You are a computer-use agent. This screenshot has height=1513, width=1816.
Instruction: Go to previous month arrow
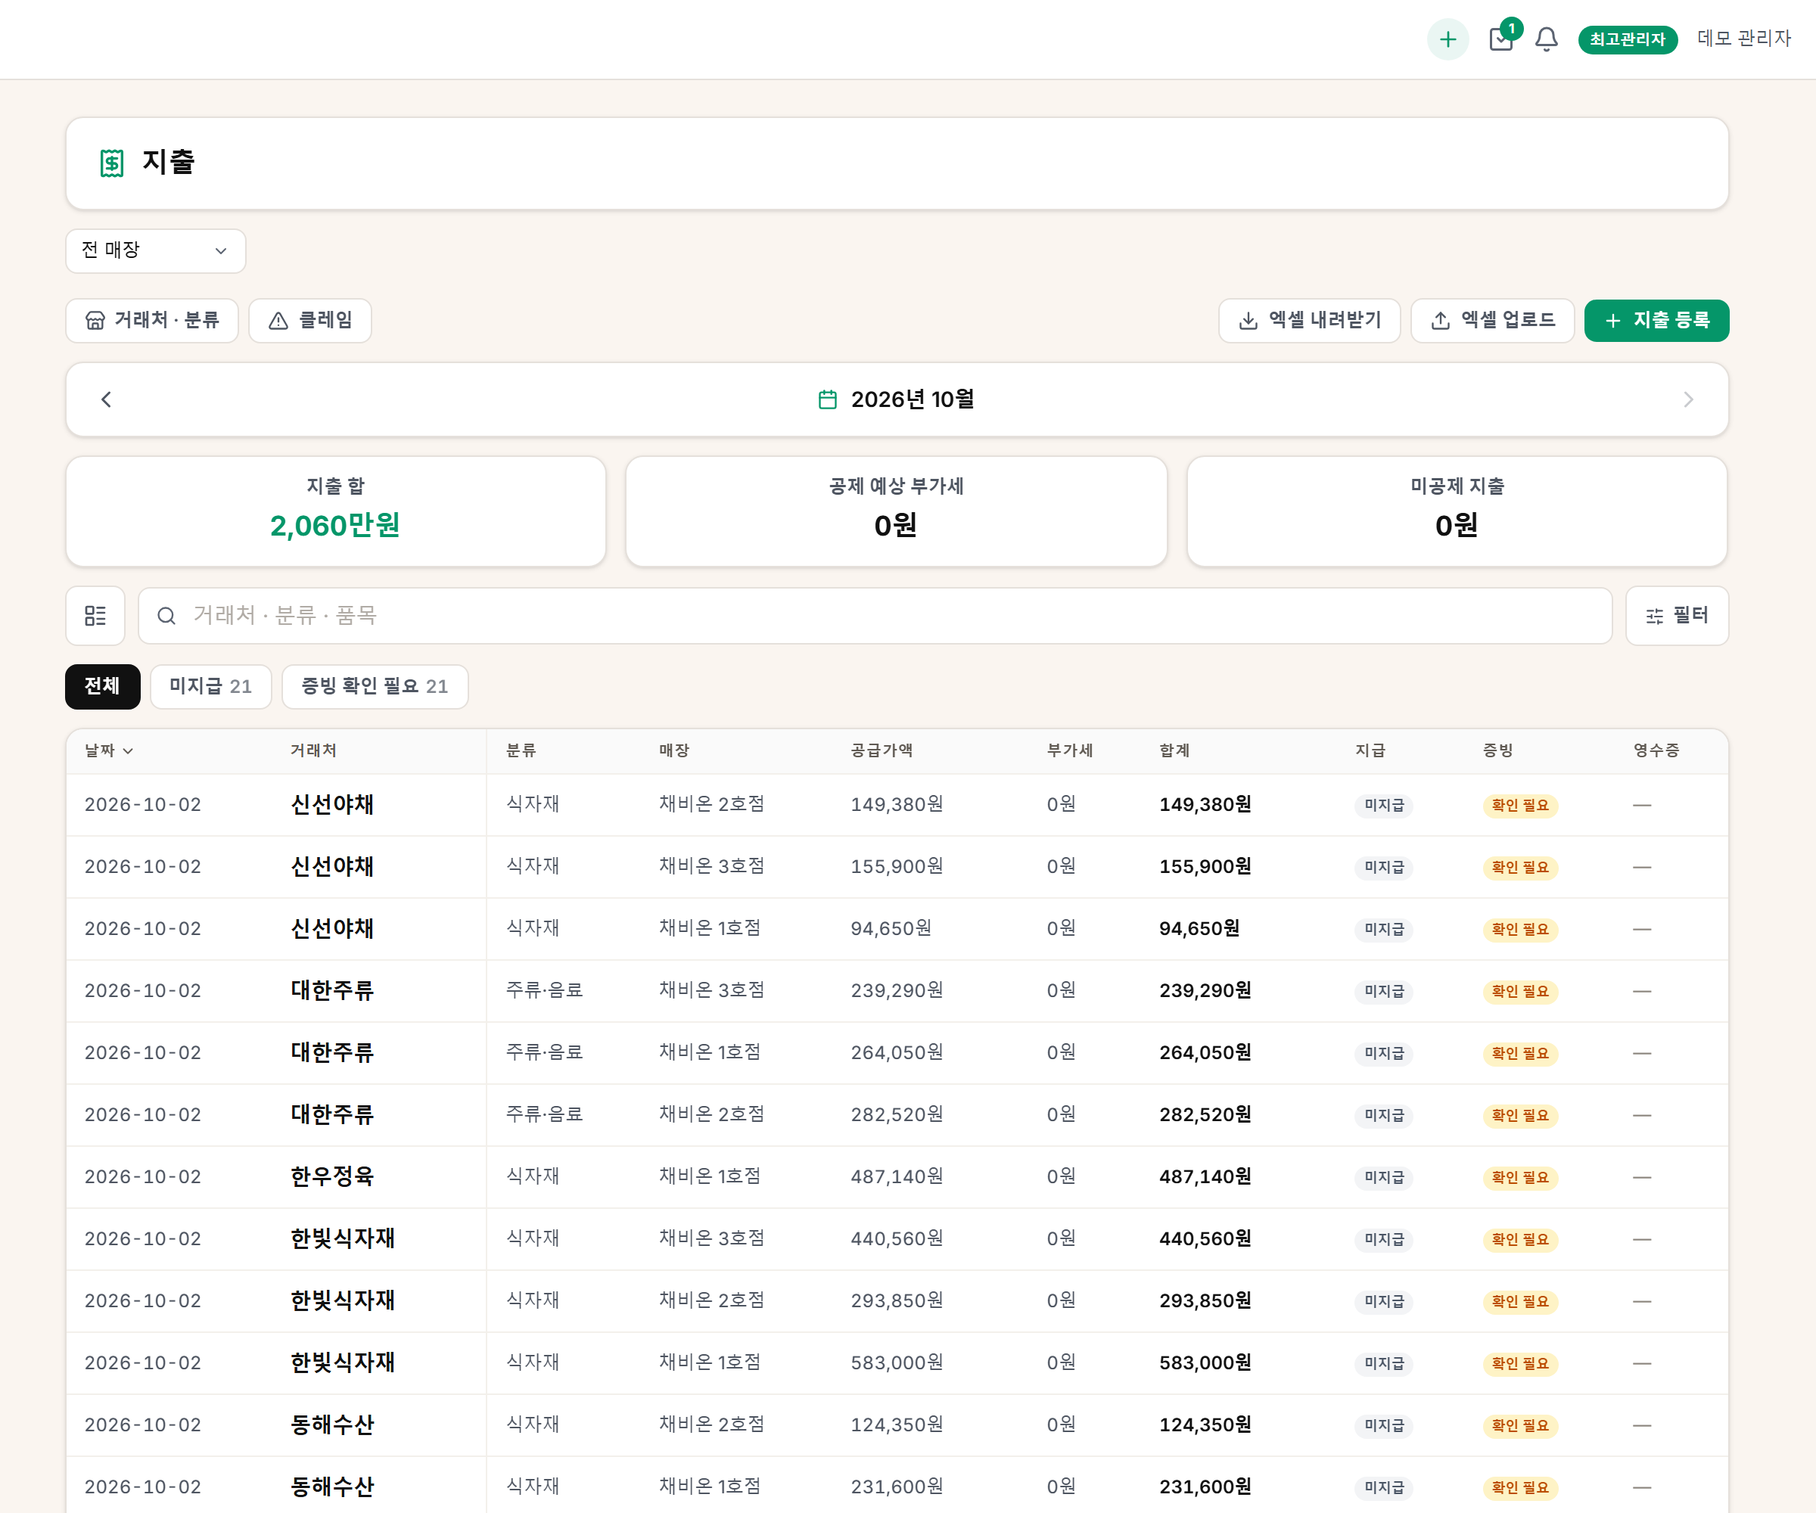click(107, 399)
